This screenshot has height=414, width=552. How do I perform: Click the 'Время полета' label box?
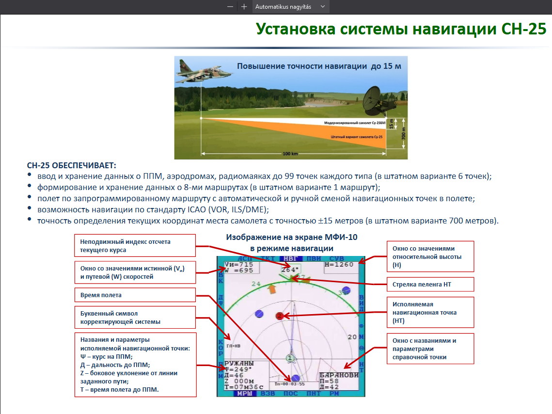(x=135, y=295)
